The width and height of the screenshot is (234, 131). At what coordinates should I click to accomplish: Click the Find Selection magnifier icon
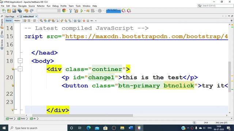41,21
